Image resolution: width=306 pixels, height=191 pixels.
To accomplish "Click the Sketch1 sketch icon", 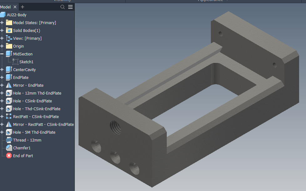I will point(14,61).
